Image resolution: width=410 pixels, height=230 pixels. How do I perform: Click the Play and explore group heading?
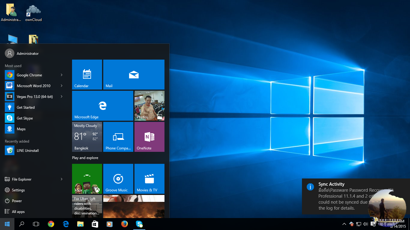click(85, 158)
